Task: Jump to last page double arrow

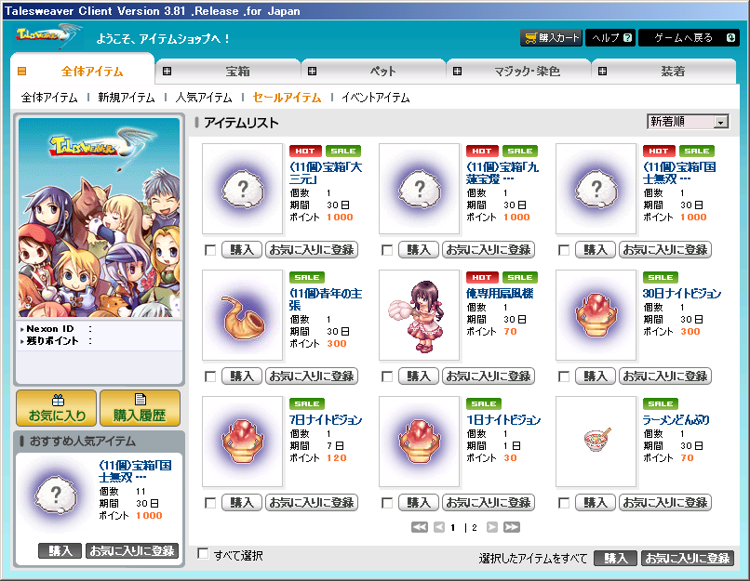Action: pos(512,527)
